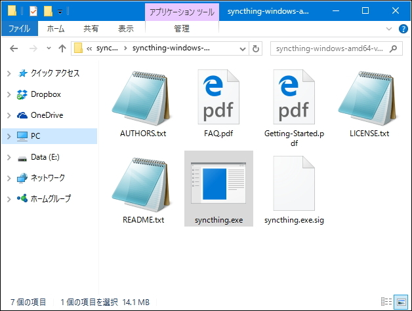
Task: Open Quick Access Toolbar customize dropdown
Action: tap(60, 12)
